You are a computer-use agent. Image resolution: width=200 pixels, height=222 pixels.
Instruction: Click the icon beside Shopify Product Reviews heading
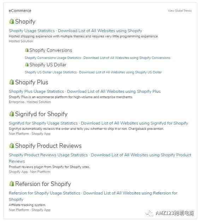11,145
